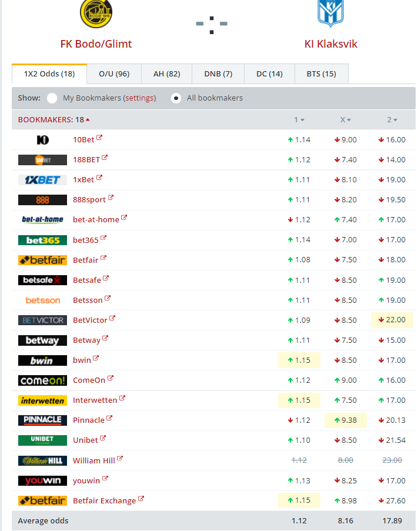Viewport: 418px width, 531px height.
Task: Open the DC (14) tab
Action: point(269,74)
